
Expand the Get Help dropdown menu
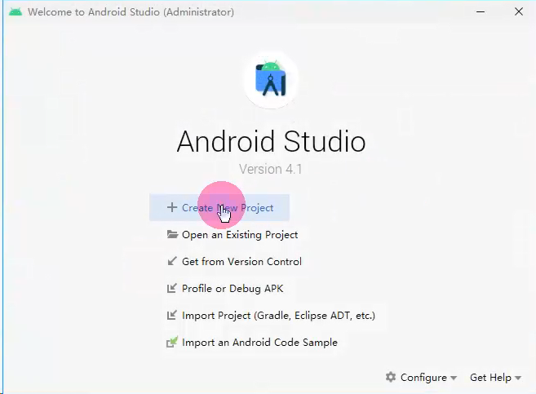[x=495, y=377]
